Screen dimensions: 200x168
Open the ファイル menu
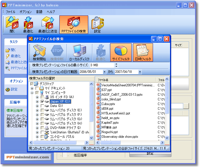[10, 12]
